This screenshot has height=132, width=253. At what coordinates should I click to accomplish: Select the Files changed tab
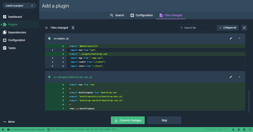click(170, 15)
